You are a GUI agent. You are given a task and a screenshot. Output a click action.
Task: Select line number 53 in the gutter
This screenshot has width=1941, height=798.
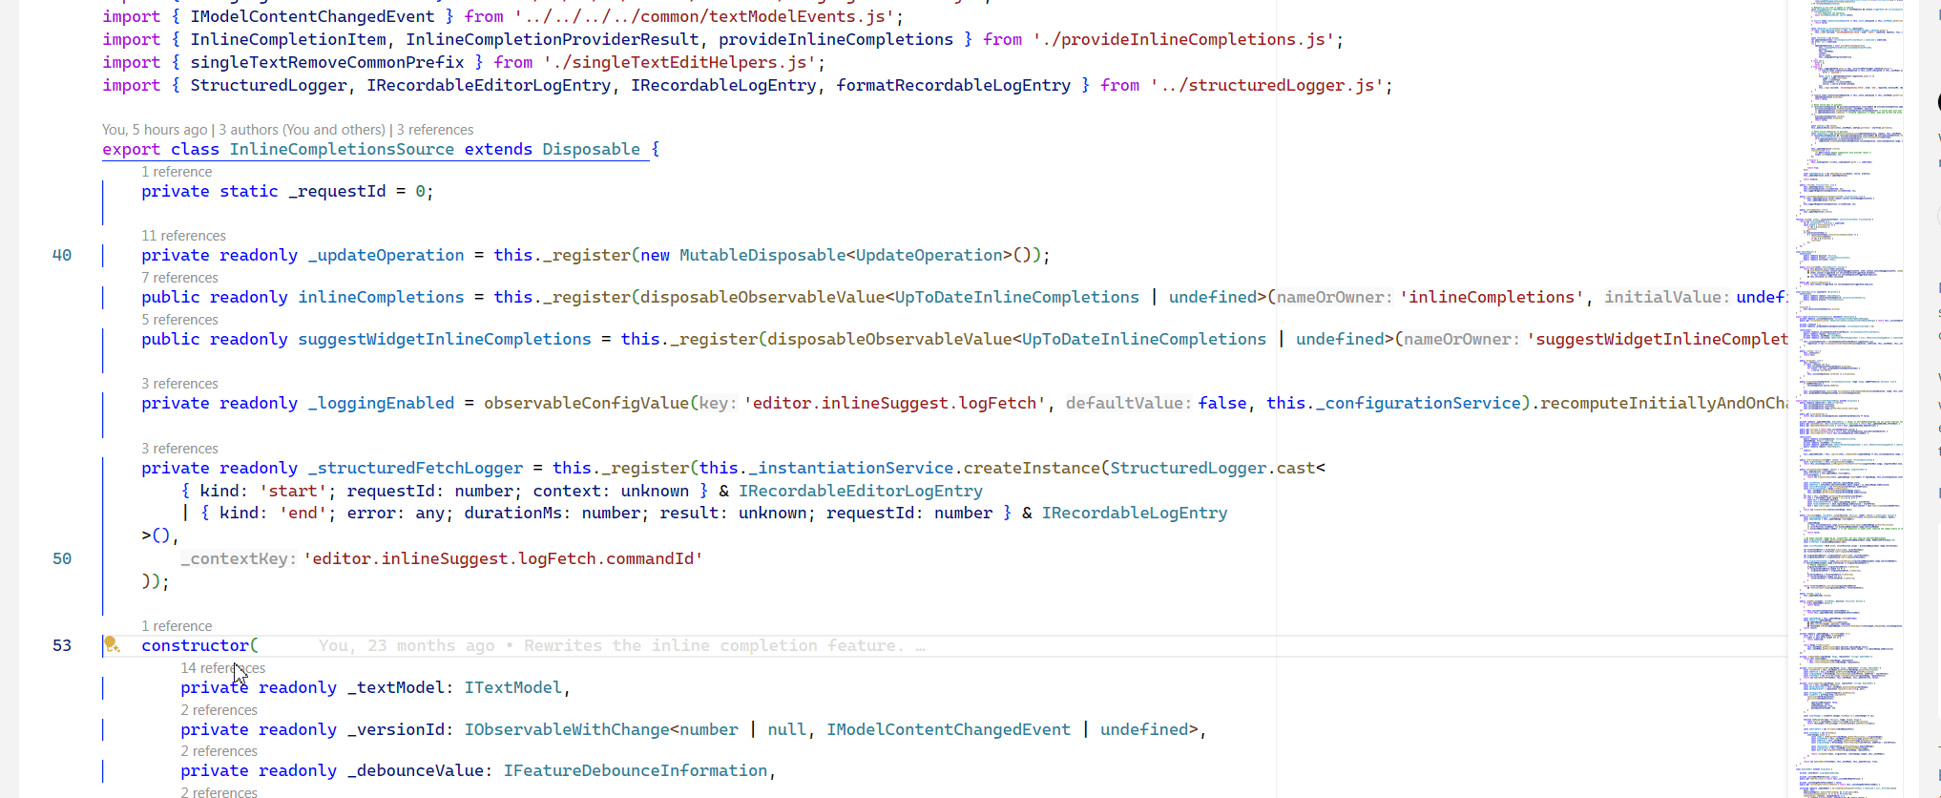[x=62, y=645]
